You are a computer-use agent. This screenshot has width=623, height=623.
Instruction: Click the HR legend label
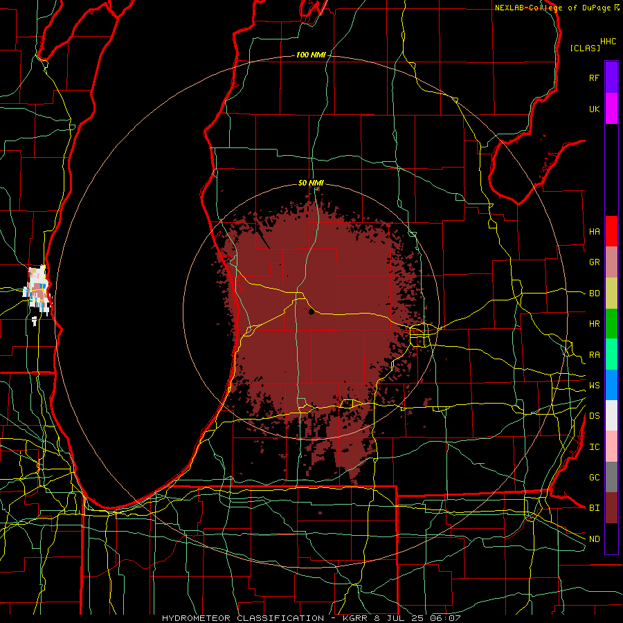pyautogui.click(x=594, y=324)
